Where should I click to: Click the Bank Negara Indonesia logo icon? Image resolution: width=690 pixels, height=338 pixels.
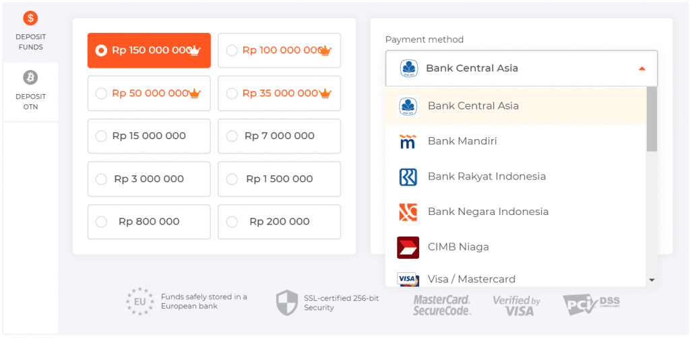(408, 212)
